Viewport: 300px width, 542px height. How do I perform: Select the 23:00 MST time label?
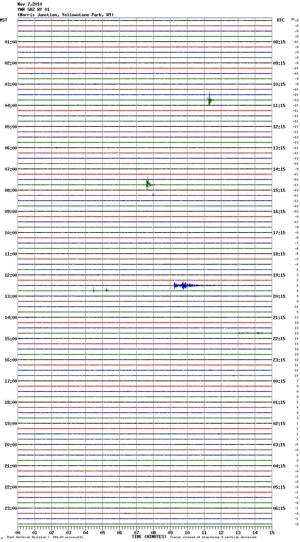click(x=11, y=508)
